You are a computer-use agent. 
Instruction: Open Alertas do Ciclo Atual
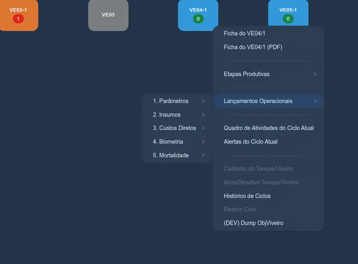coord(269,142)
